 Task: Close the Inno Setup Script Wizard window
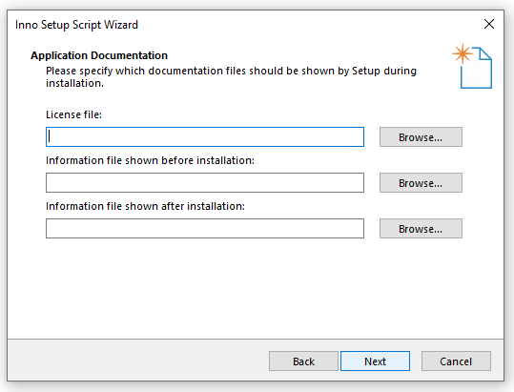click(x=489, y=24)
